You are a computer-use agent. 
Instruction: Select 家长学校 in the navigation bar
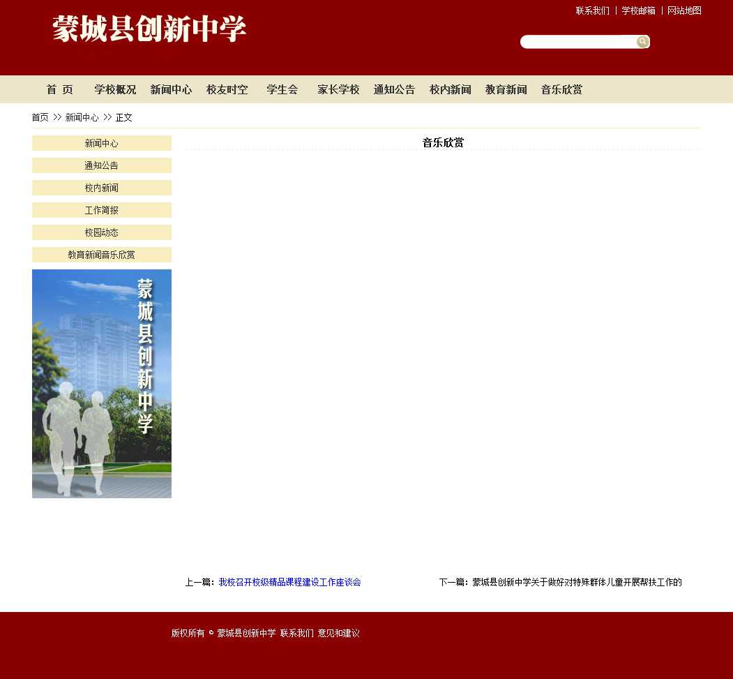pyautogui.click(x=338, y=90)
